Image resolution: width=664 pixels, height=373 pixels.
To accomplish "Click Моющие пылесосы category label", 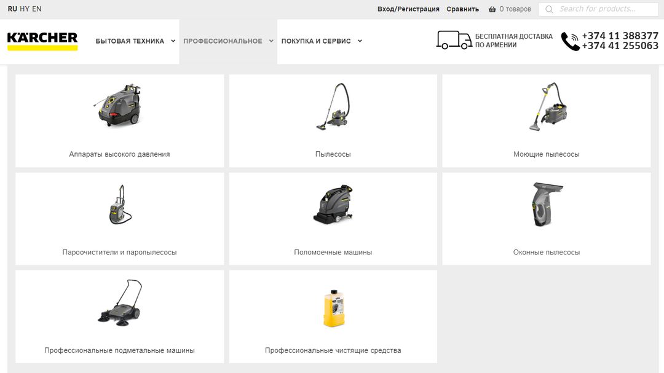I will coord(547,154).
